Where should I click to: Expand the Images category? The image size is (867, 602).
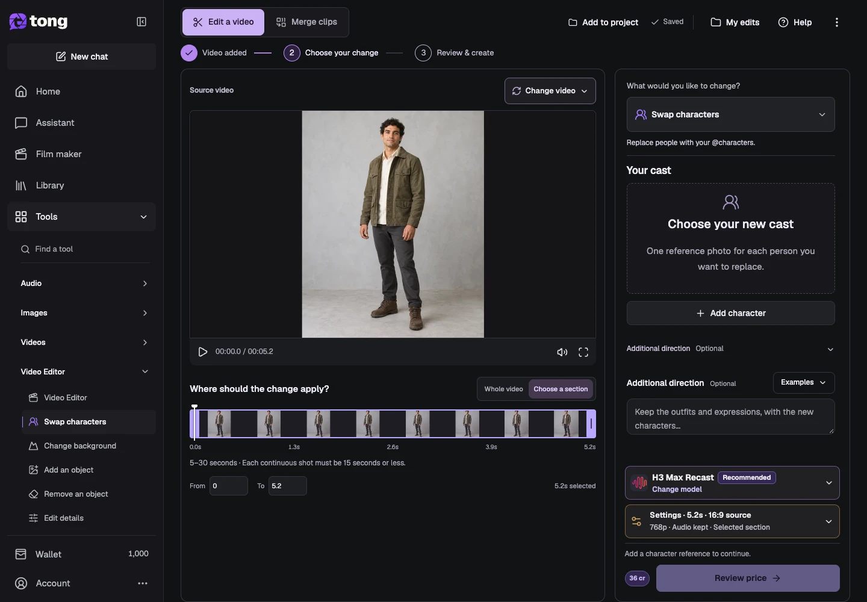84,313
